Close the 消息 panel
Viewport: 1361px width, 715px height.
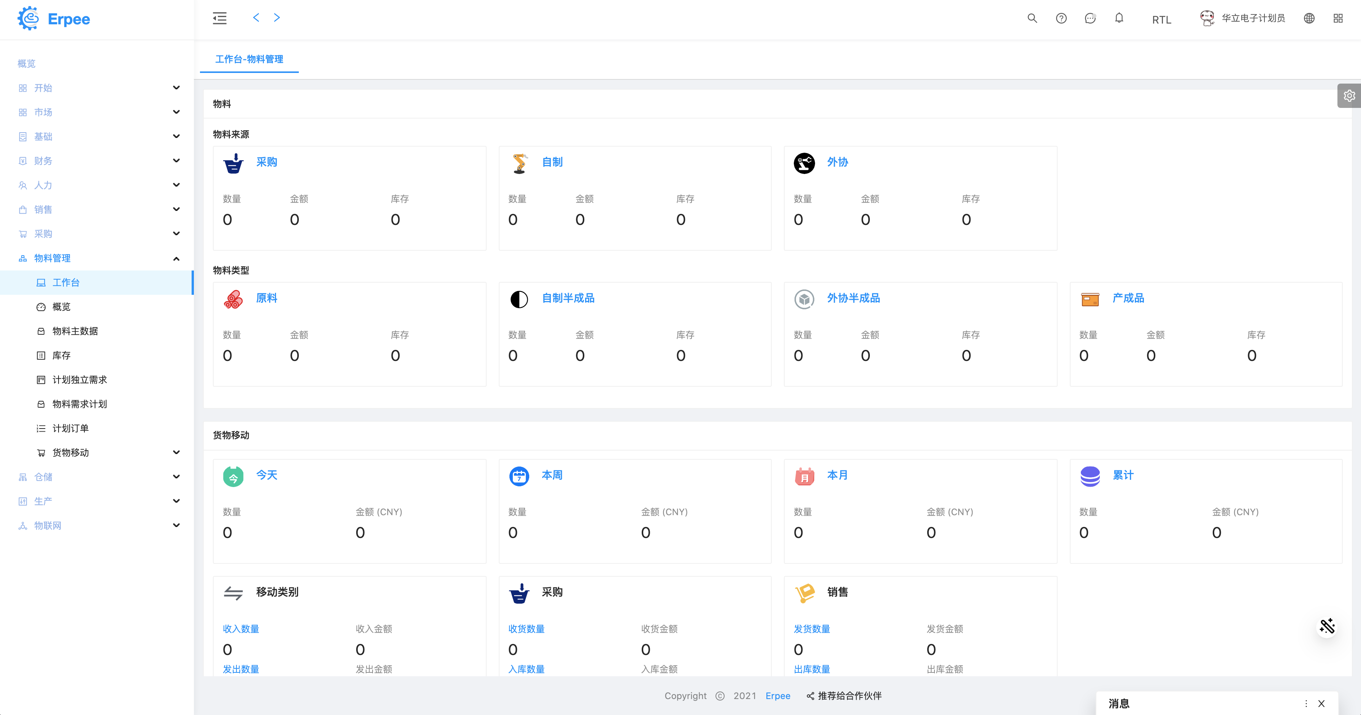pos(1321,703)
